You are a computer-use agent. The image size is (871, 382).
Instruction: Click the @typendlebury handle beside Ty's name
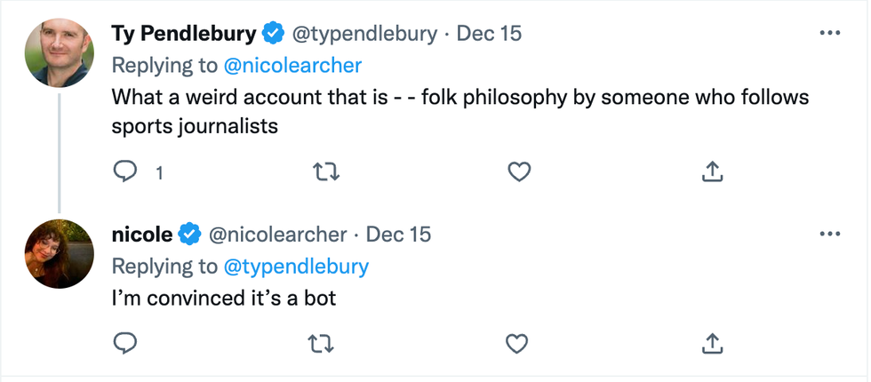[365, 34]
